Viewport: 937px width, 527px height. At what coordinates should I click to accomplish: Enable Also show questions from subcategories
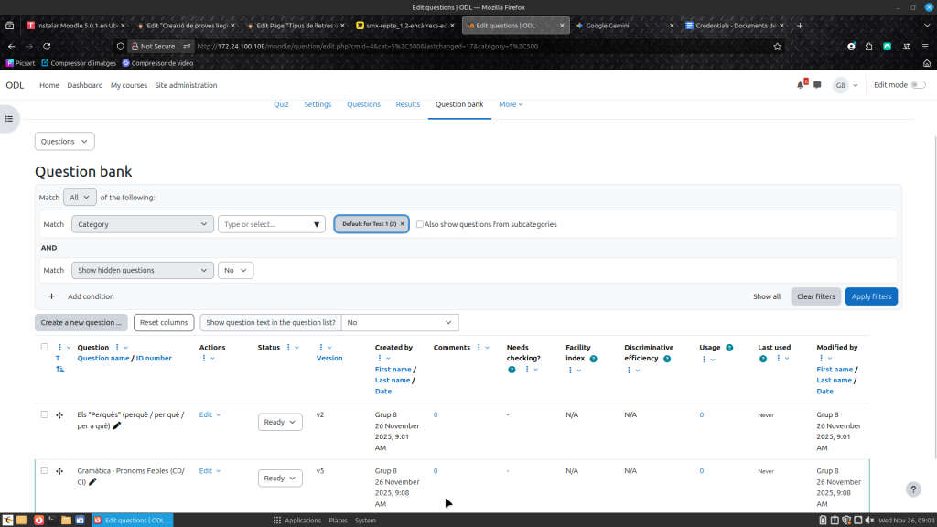point(420,224)
